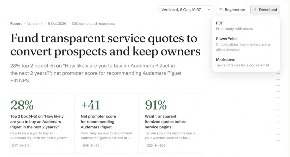
Task: Click the circular arrow icon in Regenerate
Action: (221, 10)
